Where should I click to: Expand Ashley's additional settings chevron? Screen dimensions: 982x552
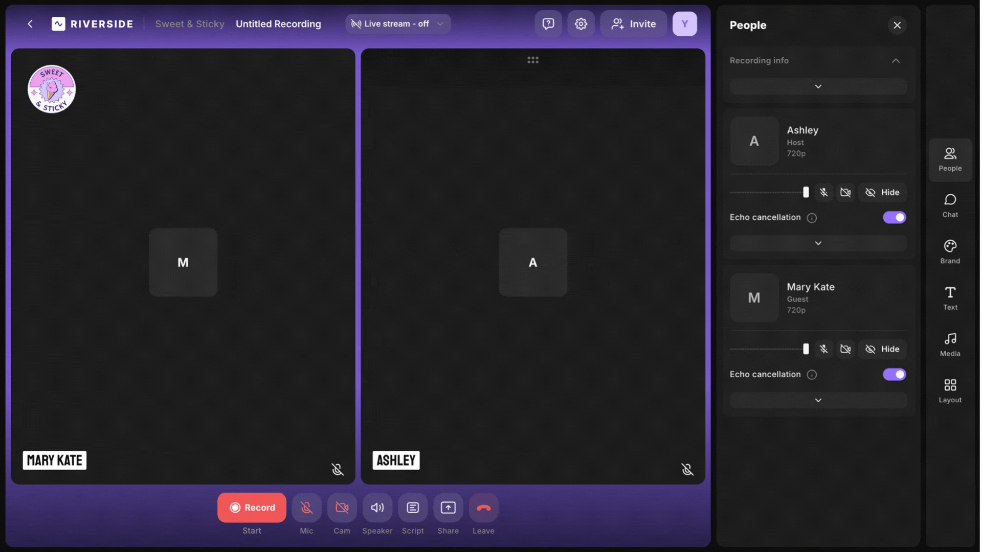[x=818, y=243]
